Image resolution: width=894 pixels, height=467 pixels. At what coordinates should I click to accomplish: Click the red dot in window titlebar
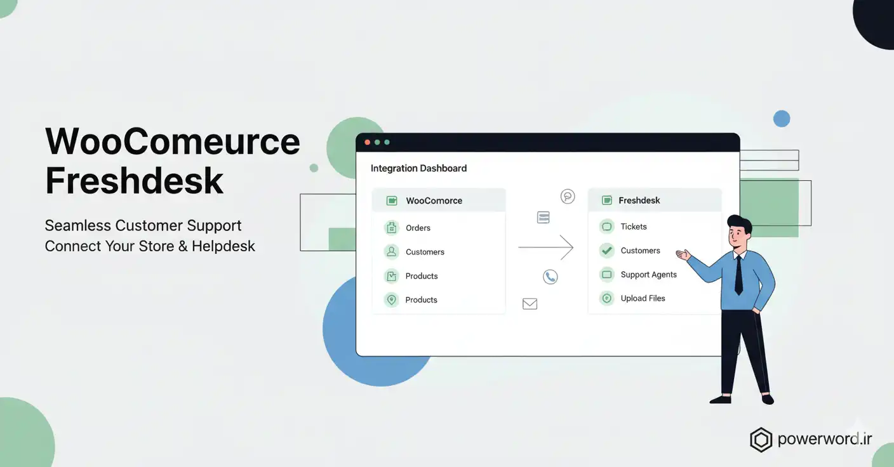pos(368,142)
